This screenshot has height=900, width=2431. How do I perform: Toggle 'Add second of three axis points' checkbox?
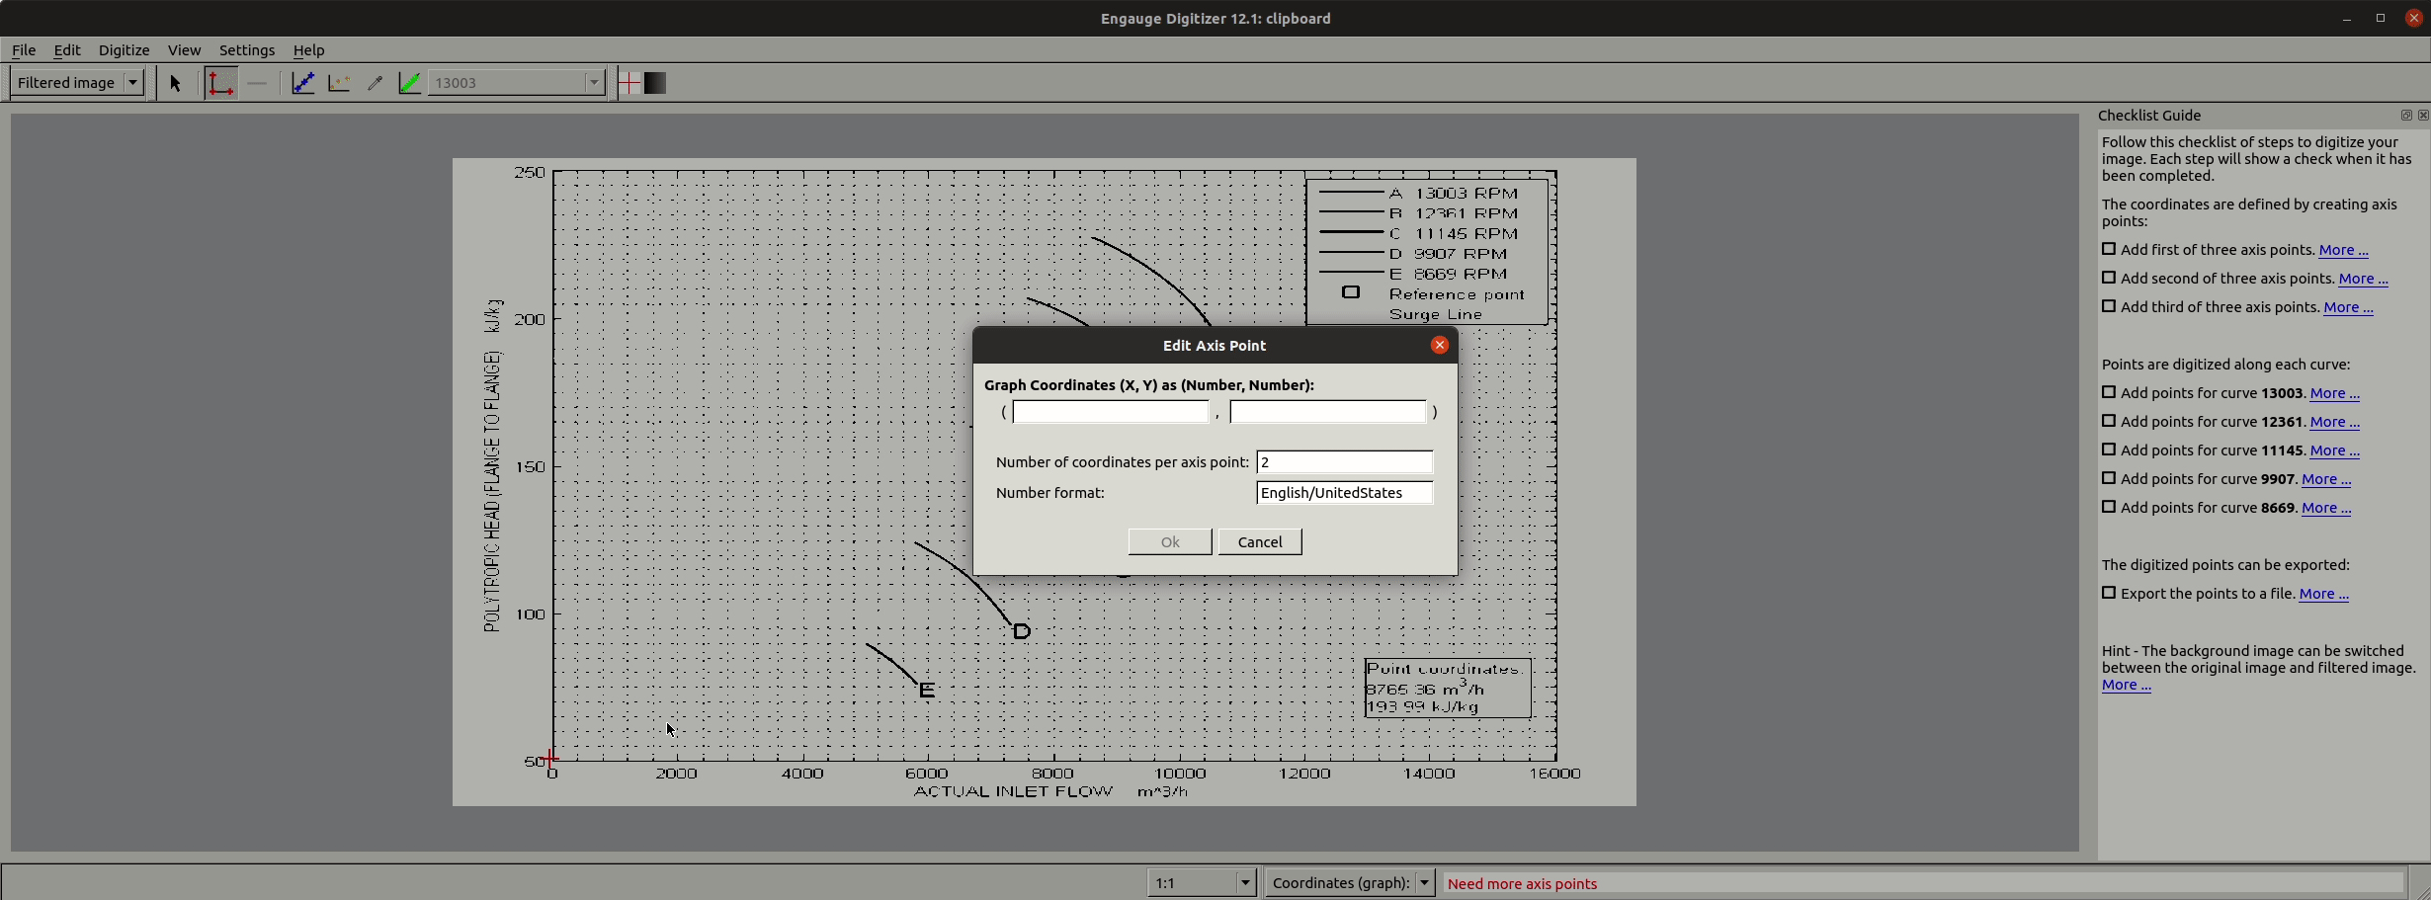[2109, 279]
